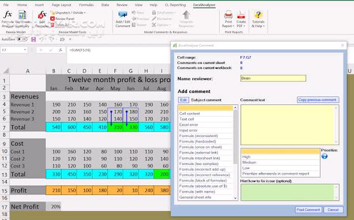The width and height of the screenshot is (354, 220).
Task: Switch to the Formulas ribbon tab
Action: pyautogui.click(x=86, y=5)
